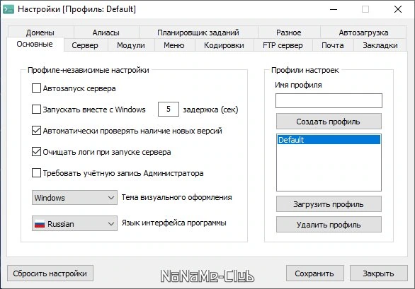
Task: Enable Требовать учётную запись Администратора
Action: [x=36, y=173]
